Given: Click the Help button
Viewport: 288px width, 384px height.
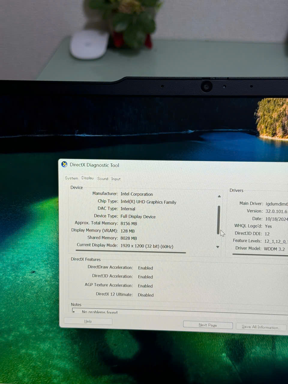Looking at the screenshot, I should [x=88, y=321].
